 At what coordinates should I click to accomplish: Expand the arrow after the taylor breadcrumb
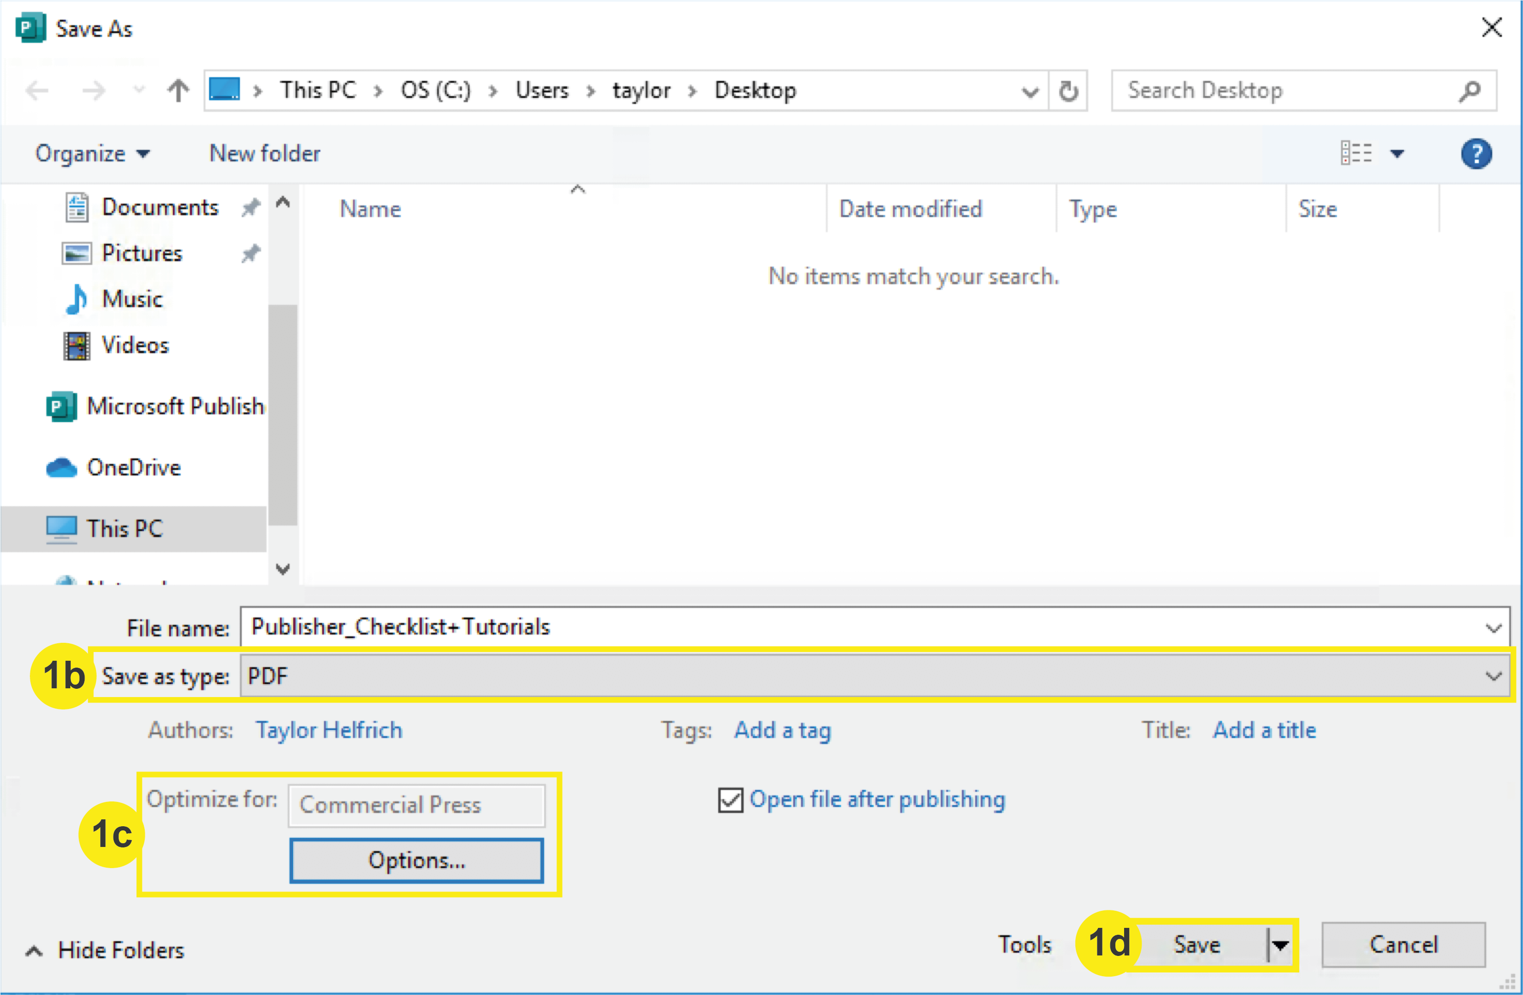(693, 91)
